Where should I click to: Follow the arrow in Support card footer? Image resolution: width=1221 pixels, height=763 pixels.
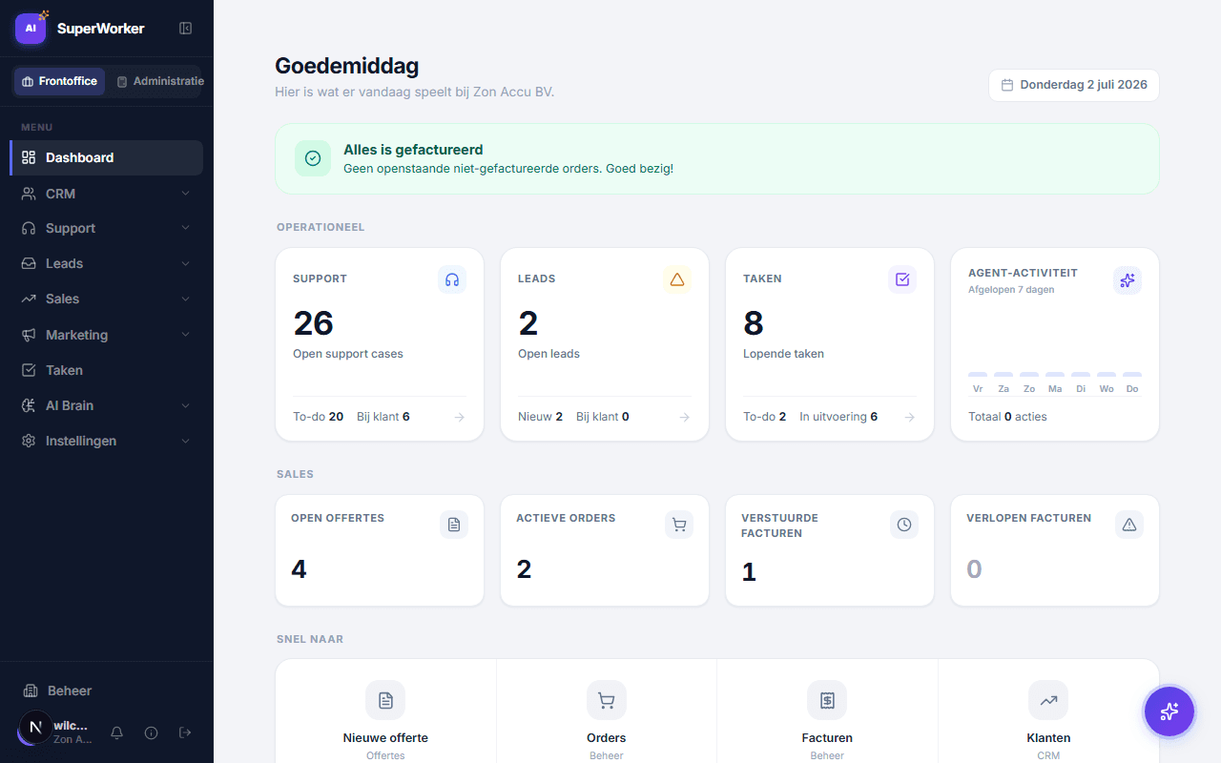[459, 417]
